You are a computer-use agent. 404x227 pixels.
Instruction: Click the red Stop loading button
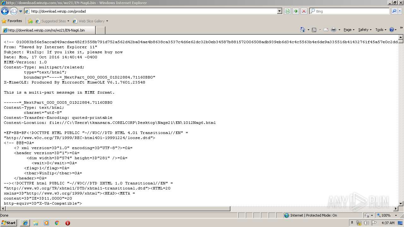(x=304, y=11)
